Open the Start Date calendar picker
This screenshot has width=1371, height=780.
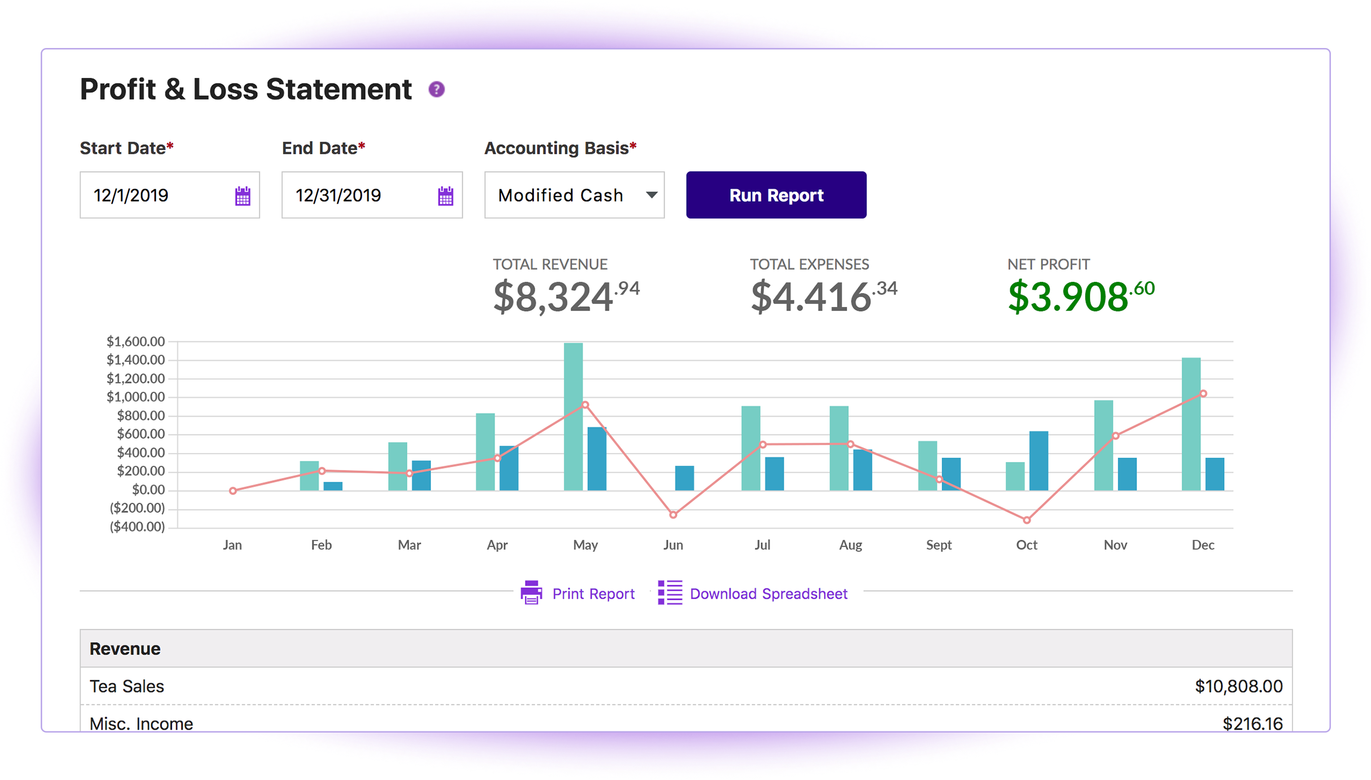(x=242, y=196)
